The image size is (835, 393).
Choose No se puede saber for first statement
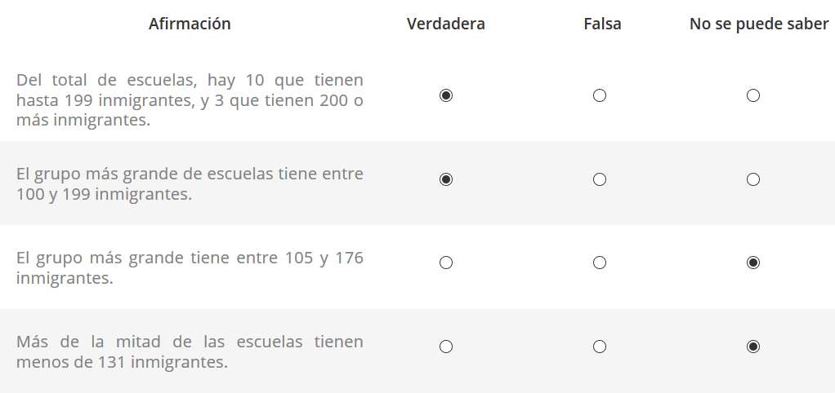point(753,95)
